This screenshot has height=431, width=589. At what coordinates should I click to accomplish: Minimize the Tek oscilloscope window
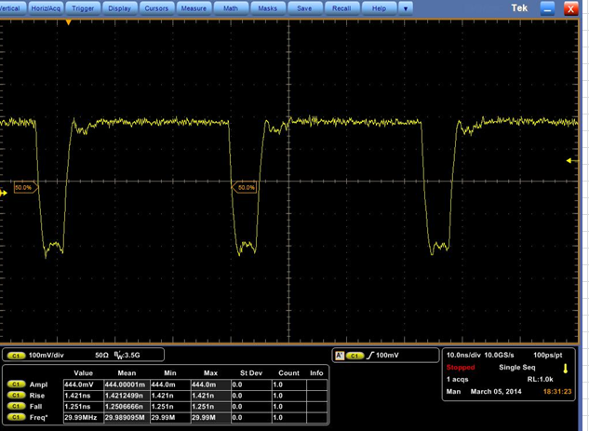point(548,8)
